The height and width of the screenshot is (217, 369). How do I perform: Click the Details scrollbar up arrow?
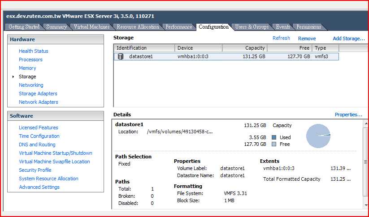pyautogui.click(x=366, y=123)
